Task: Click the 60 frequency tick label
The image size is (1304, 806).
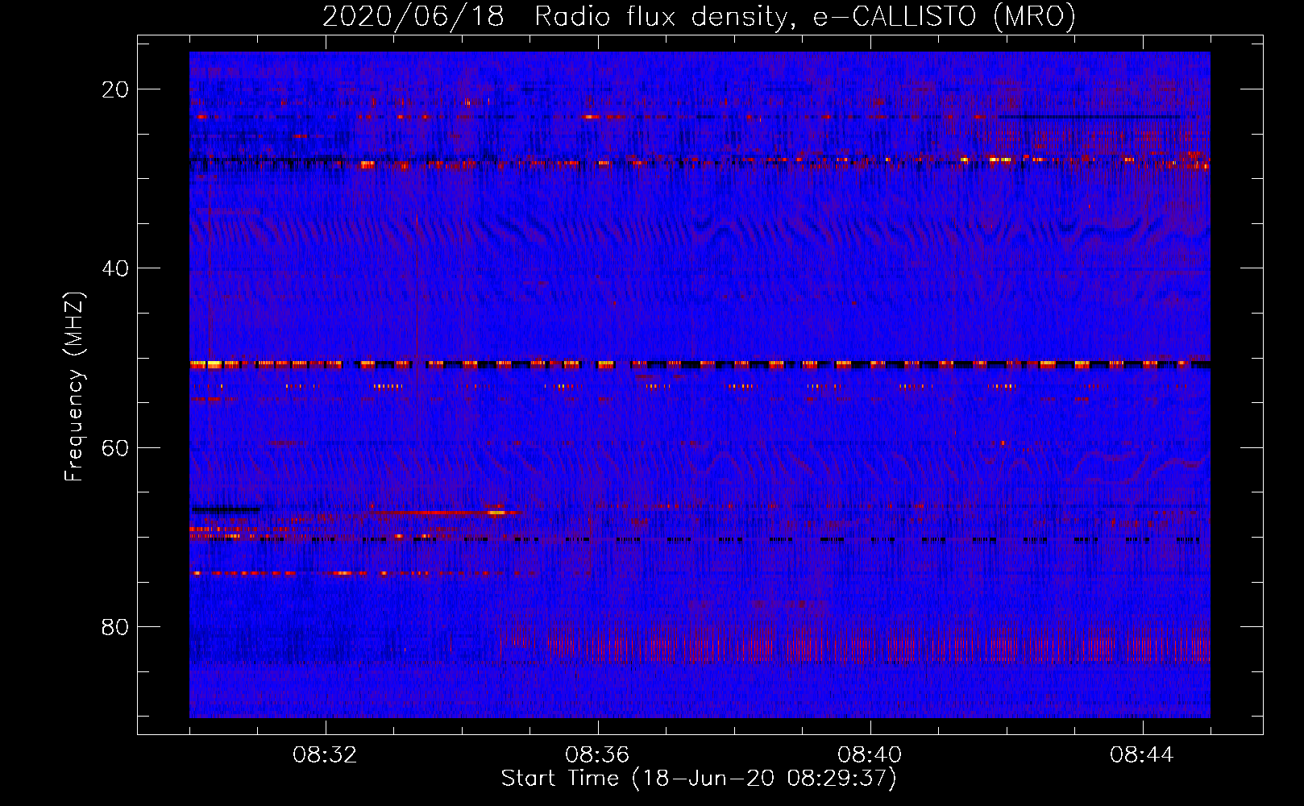Action: pyautogui.click(x=115, y=447)
